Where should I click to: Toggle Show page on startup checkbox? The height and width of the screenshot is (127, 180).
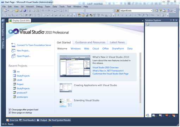click(10, 113)
